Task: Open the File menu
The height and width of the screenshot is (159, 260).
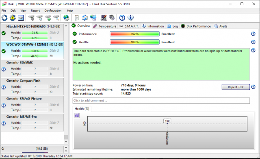Action: click(x=4, y=11)
